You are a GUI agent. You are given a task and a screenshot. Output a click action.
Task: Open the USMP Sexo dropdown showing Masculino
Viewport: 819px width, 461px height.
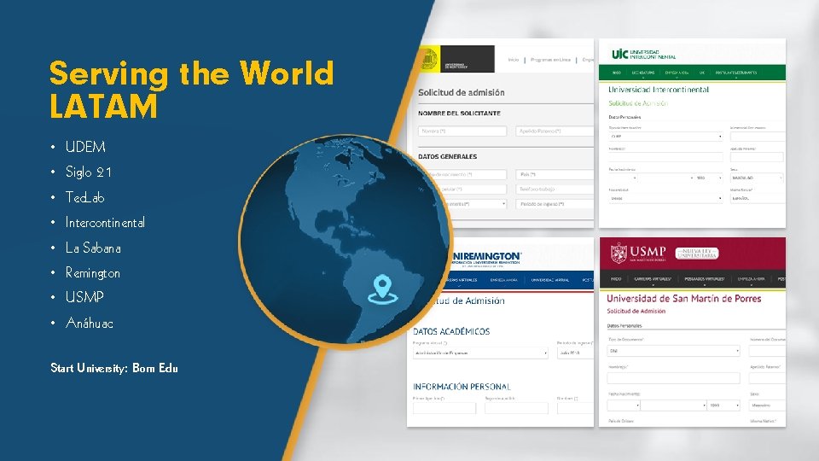[767, 405]
